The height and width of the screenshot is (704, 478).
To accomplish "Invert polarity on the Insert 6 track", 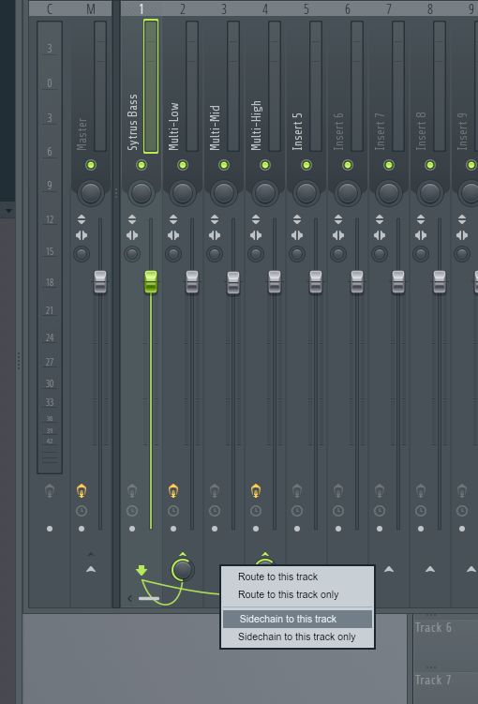I will point(338,219).
